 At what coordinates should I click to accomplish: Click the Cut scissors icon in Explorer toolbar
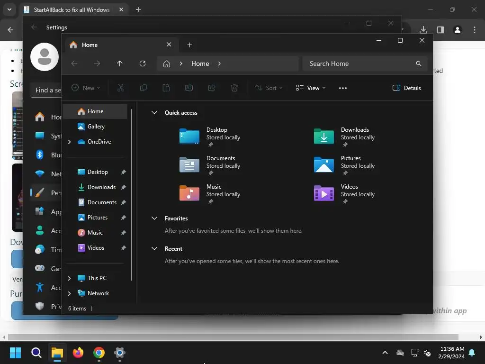pos(121,88)
